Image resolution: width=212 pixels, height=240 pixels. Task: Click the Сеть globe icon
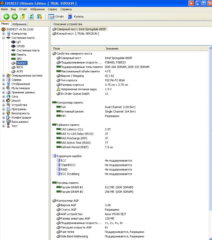tap(9, 97)
